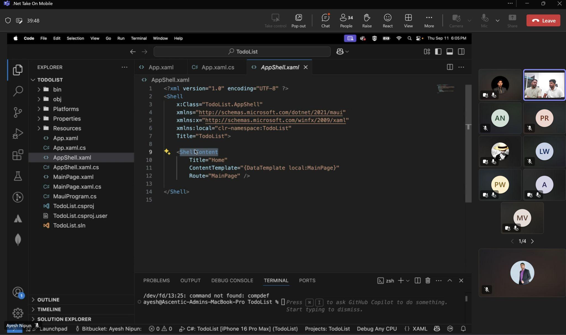
Task: Open the Terminal menu in menu bar
Action: pyautogui.click(x=138, y=38)
